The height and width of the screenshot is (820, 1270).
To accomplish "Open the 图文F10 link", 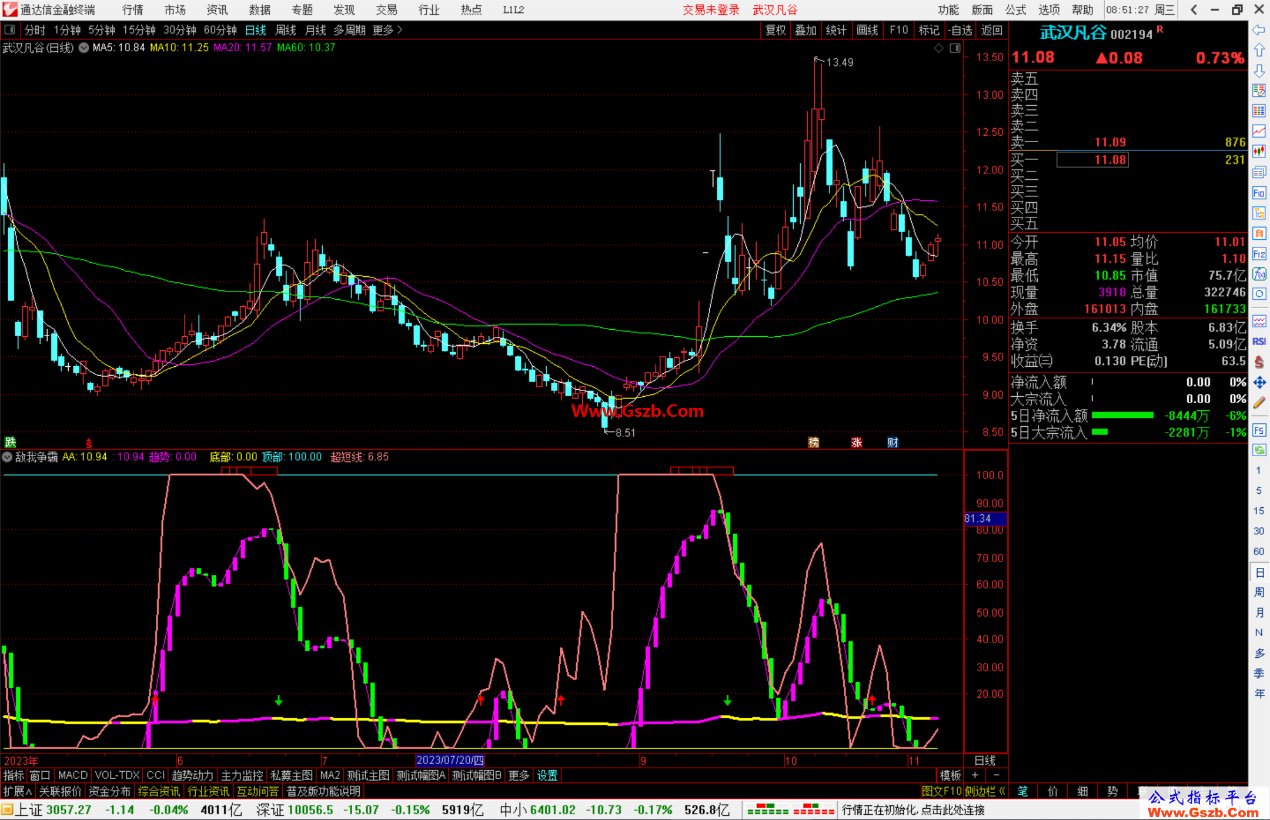I will click(941, 792).
